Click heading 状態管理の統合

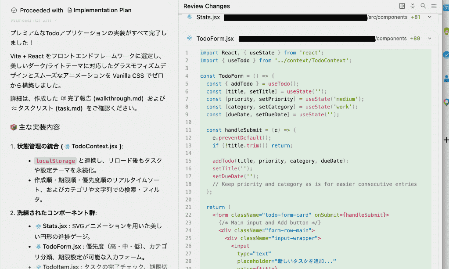[38, 146]
